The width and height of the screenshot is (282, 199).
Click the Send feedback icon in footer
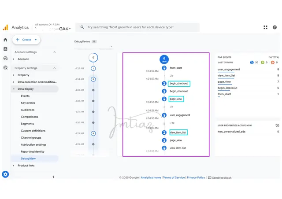(210, 177)
